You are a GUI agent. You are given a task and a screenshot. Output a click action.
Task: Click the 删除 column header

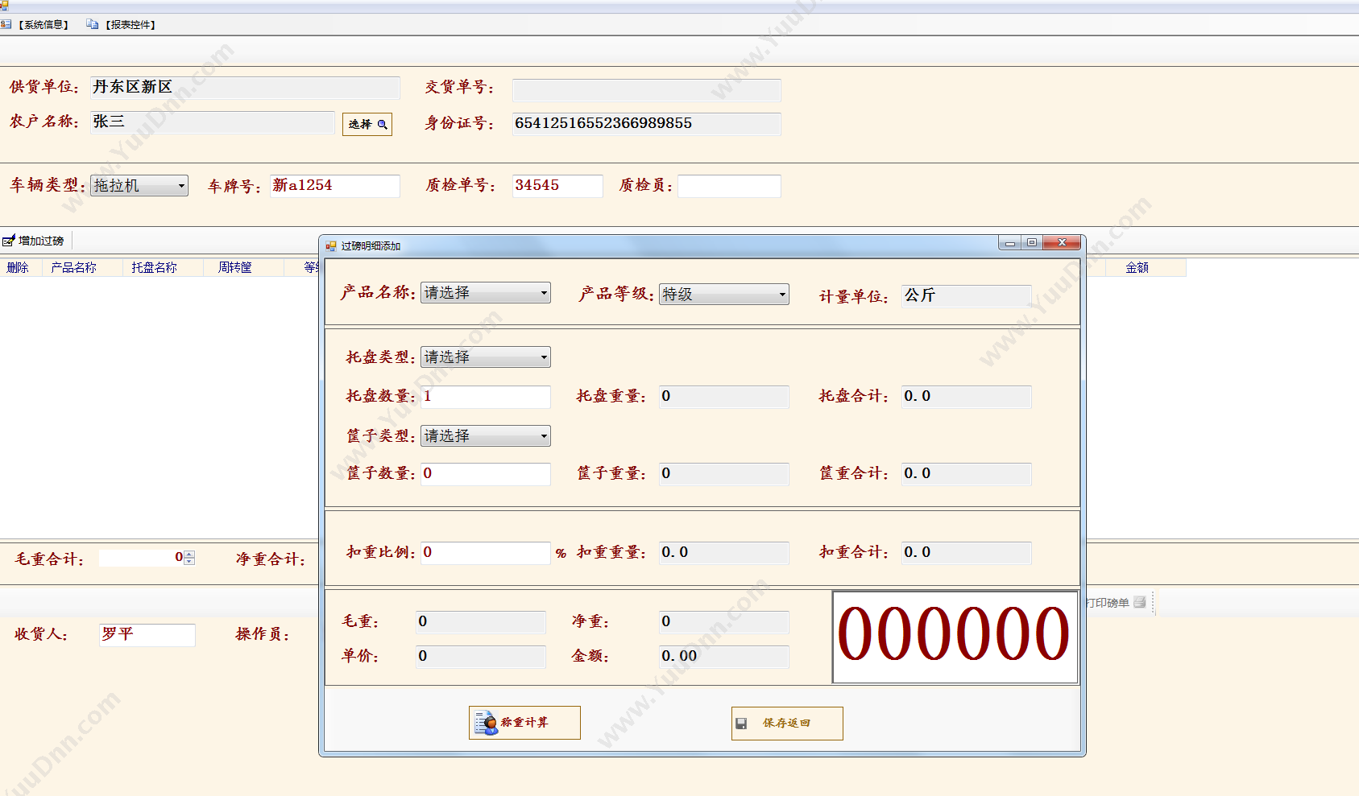(x=18, y=267)
